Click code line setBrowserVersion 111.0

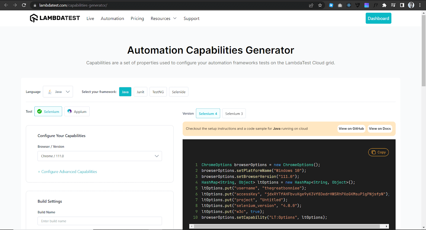[x=250, y=176]
